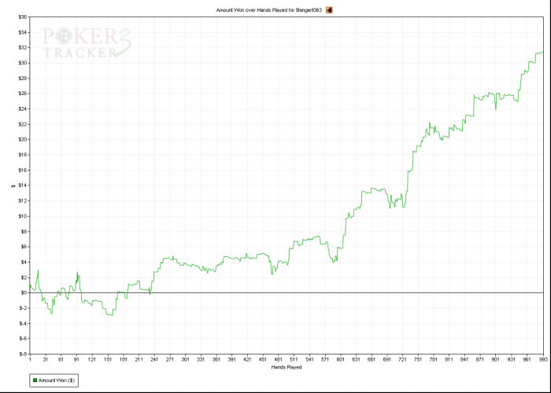Viewport: 551px width, 393px height.
Task: Click the '241' x-axis tick label
Action: (154, 360)
